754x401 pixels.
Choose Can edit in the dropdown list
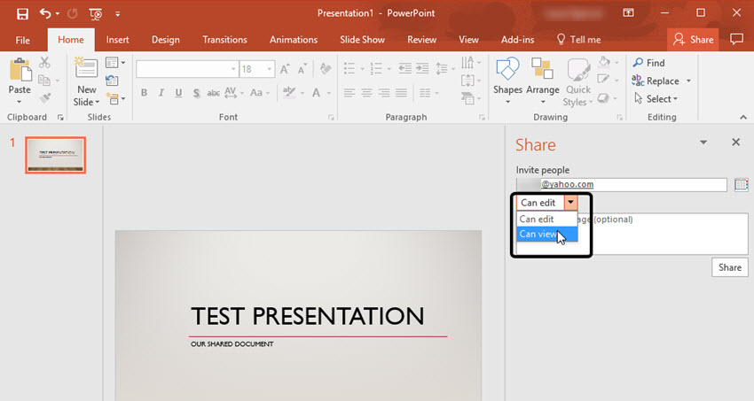point(547,220)
